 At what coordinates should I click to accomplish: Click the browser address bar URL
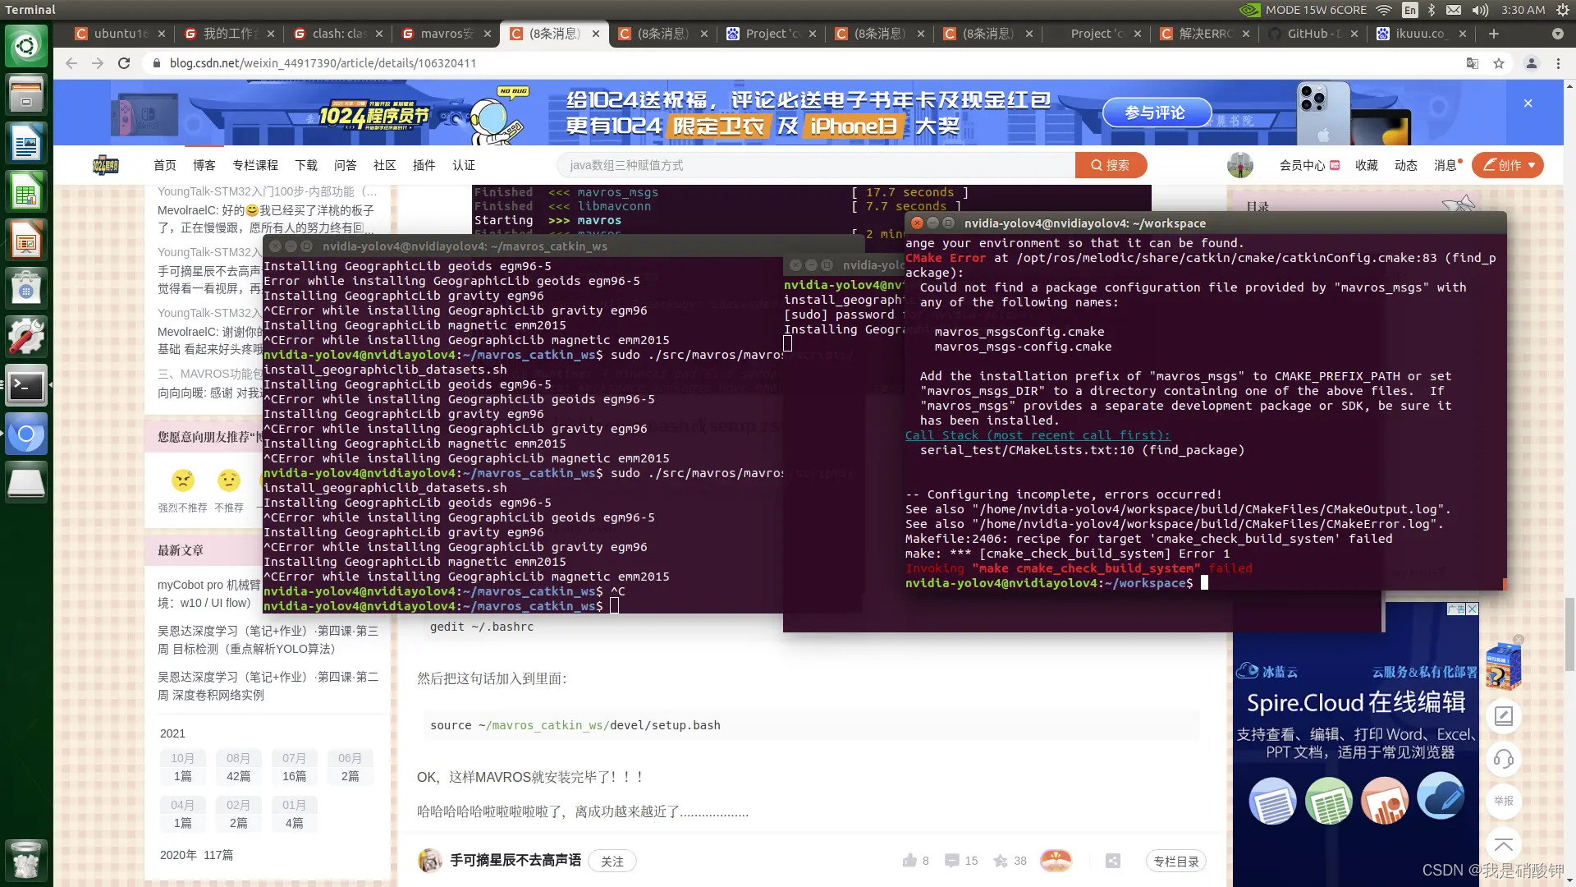(323, 63)
